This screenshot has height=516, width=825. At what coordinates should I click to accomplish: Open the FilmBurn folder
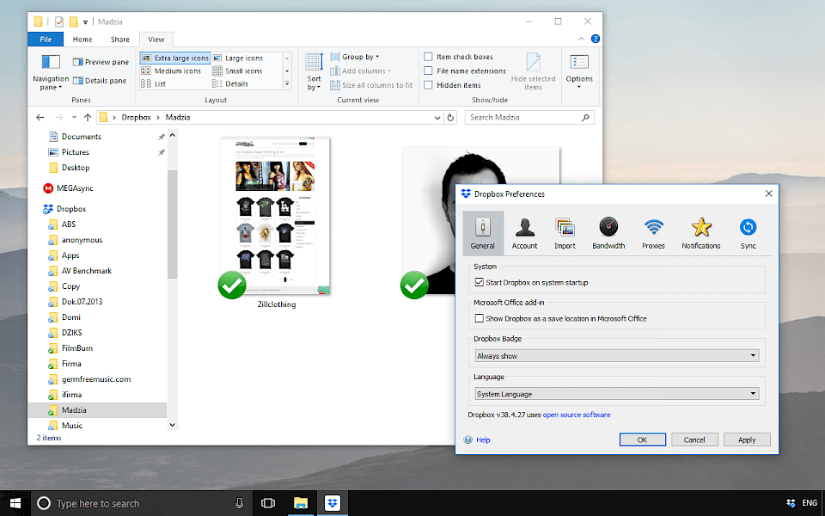click(x=70, y=348)
